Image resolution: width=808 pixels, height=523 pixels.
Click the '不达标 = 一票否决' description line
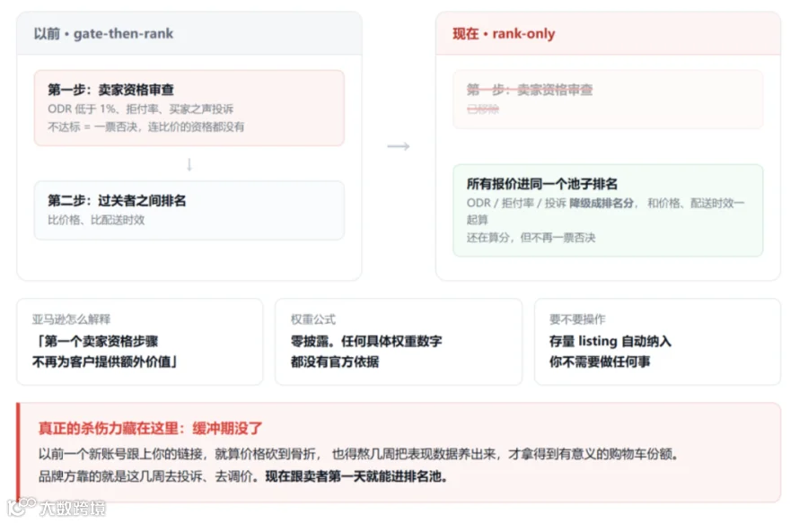pyautogui.click(x=145, y=127)
